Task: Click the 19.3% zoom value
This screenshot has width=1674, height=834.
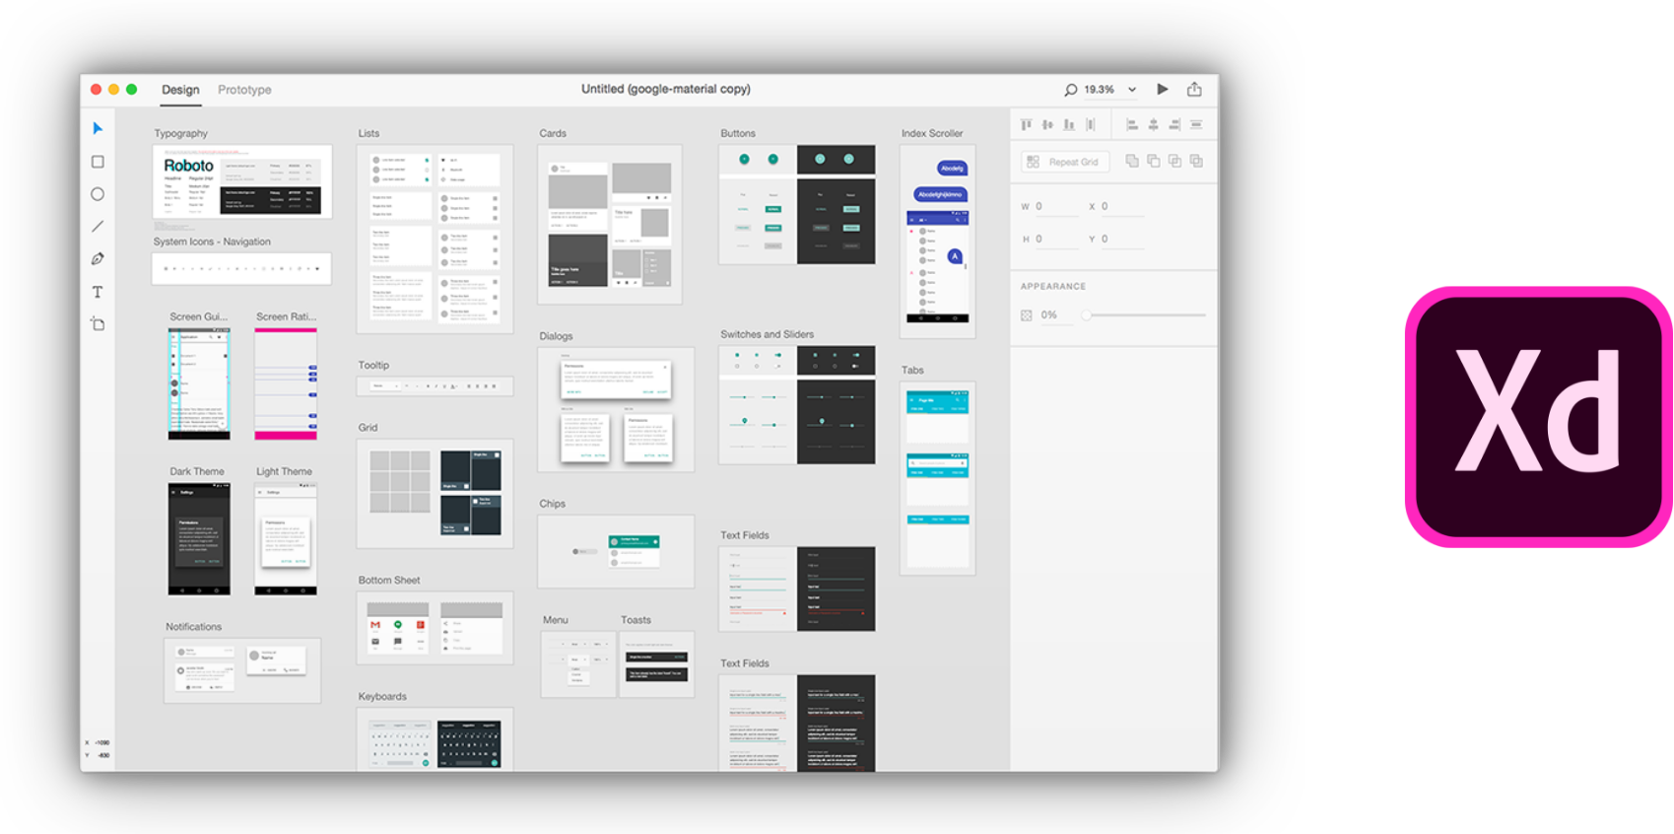Action: coord(1100,90)
